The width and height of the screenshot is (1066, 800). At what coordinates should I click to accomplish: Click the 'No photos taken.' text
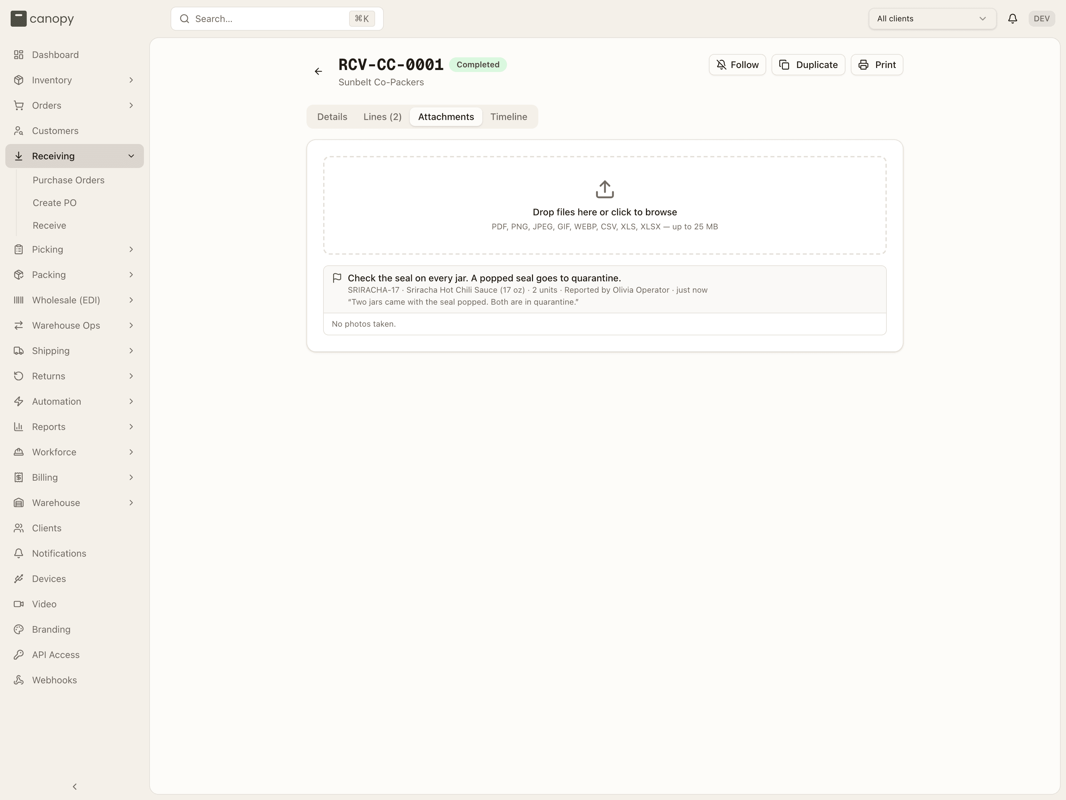[x=363, y=324]
